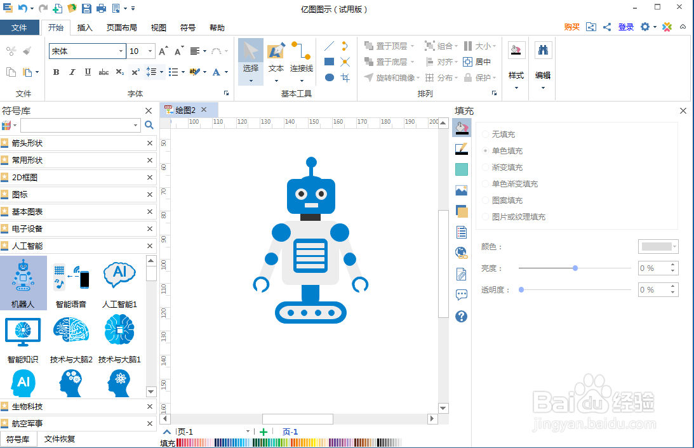Click the symbol library search magnifier
Viewport: 694px width, 448px height.
coord(149,125)
